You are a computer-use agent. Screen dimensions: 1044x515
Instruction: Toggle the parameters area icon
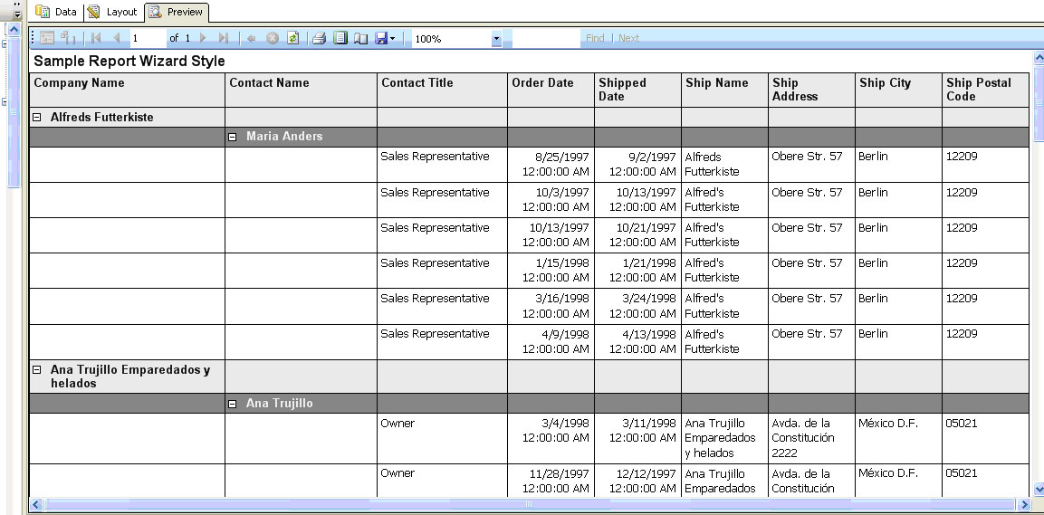click(x=46, y=39)
